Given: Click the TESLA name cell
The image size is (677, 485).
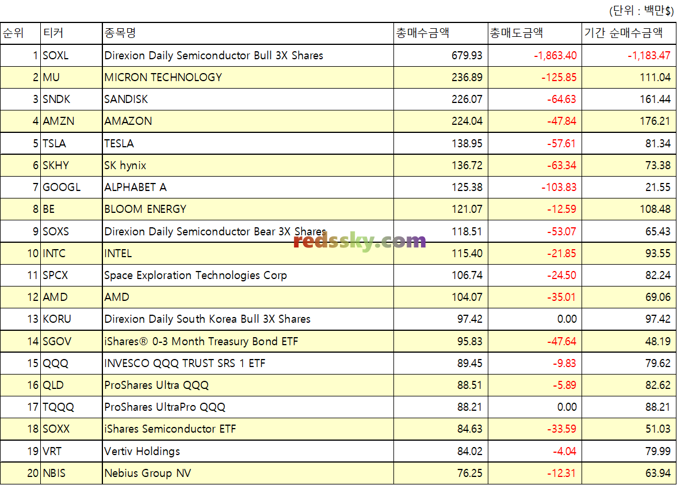Looking at the screenshot, I should coord(248,143).
